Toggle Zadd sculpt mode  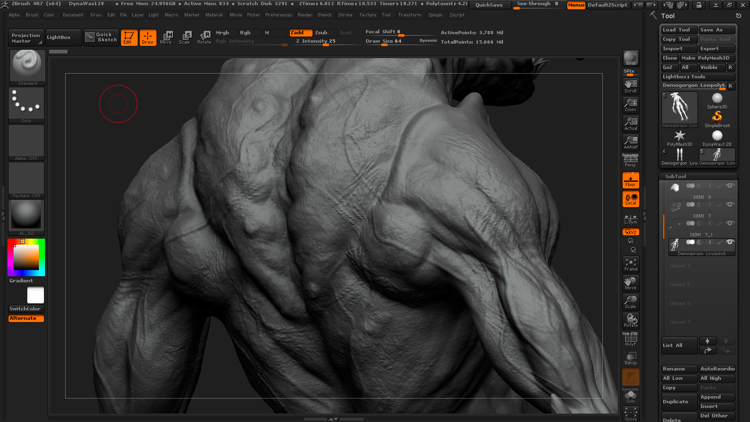click(300, 33)
